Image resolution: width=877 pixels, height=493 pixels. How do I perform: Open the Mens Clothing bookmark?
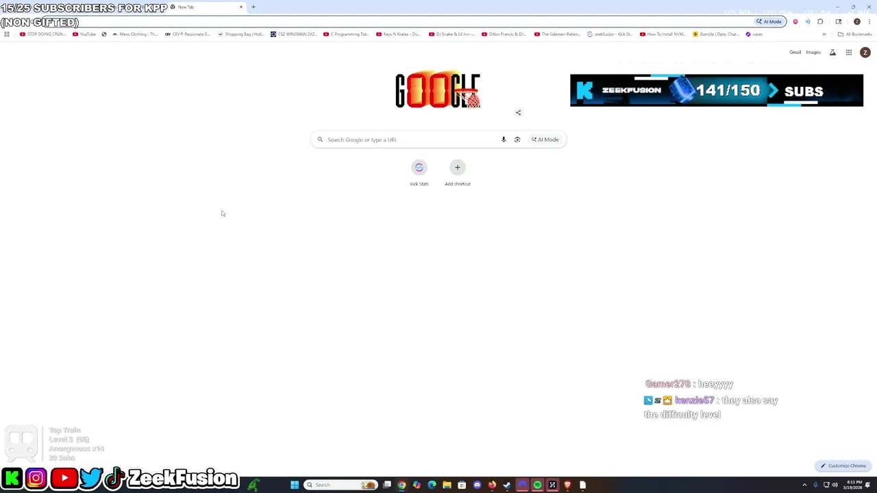[x=134, y=34]
